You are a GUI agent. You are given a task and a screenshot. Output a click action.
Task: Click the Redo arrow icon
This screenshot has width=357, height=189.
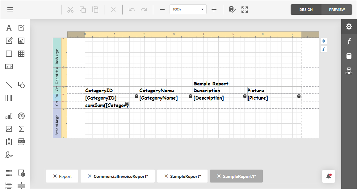click(144, 10)
